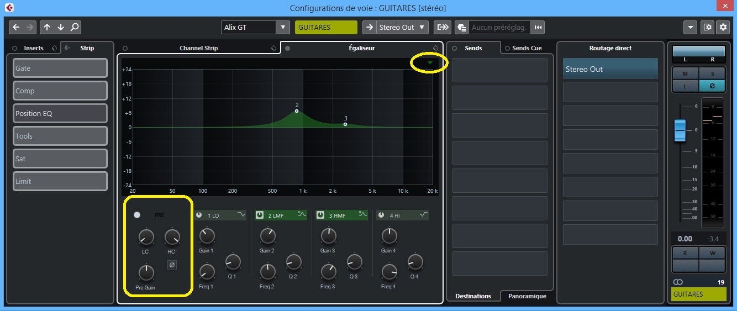Click the down arrow navigation icon
Viewport: 737px width, 311px height.
[x=61, y=27]
